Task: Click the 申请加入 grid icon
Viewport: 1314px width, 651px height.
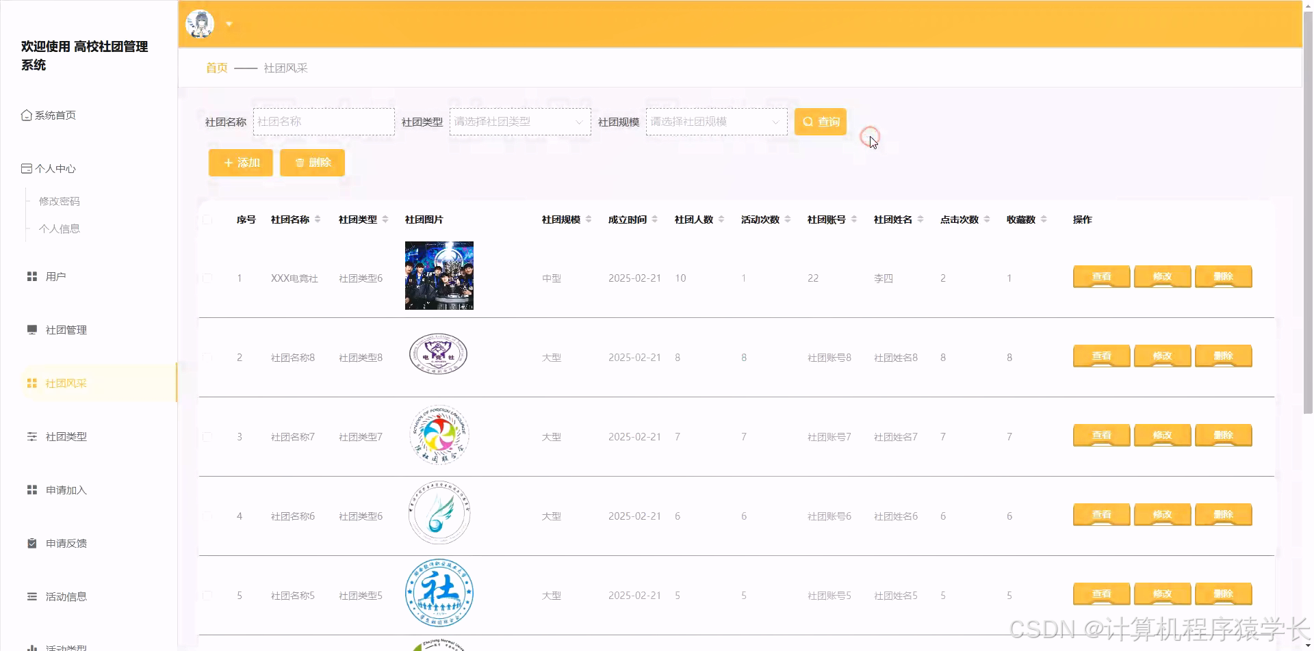Action: pos(32,490)
